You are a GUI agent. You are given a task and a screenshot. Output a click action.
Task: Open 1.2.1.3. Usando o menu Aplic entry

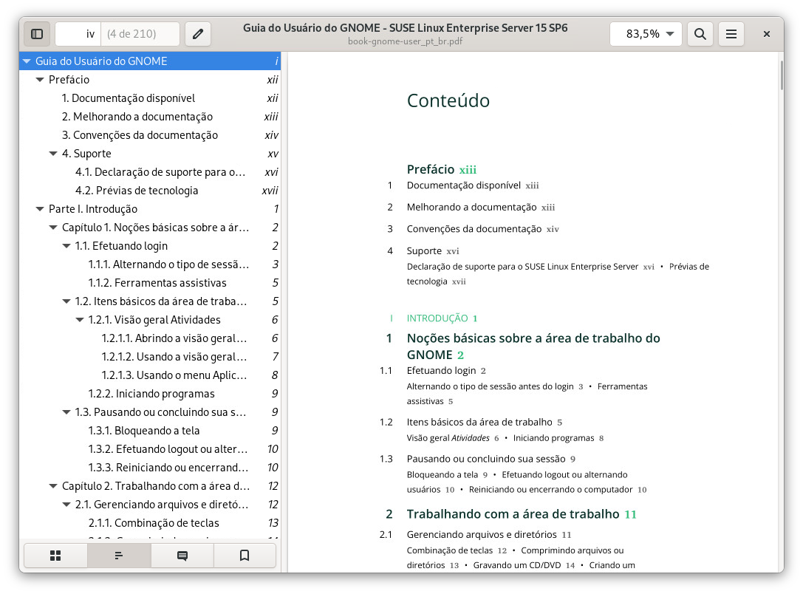(150, 375)
